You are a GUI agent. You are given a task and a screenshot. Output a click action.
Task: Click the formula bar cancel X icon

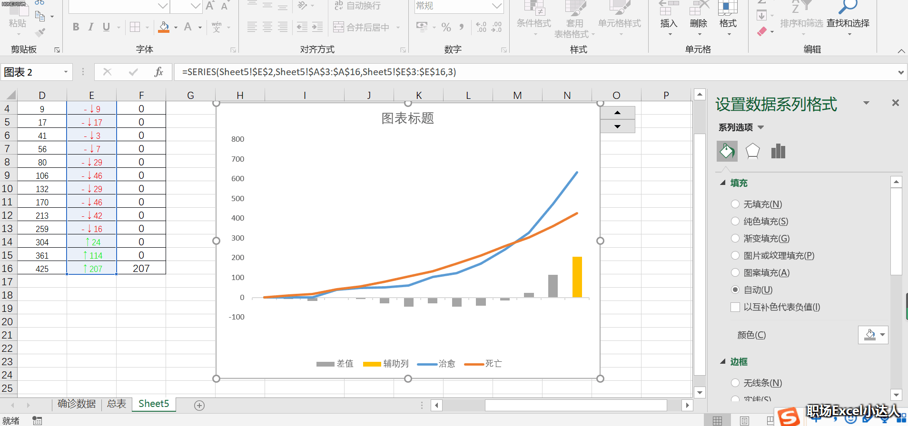(107, 72)
